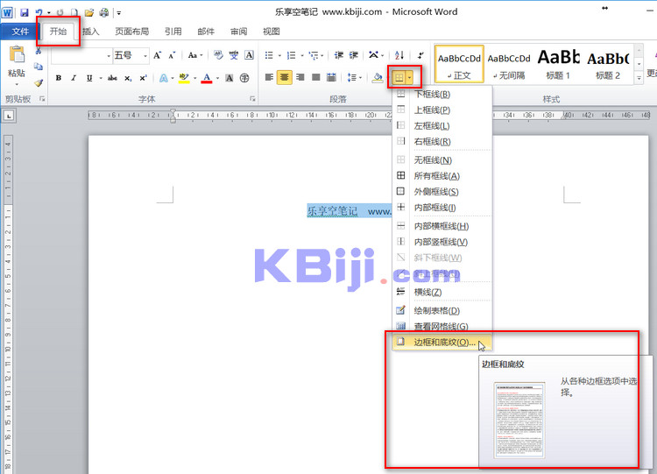Viewport: 657px width, 474px height.
Task: Click the Text Highlight Color yellow swatch
Action: click(184, 78)
